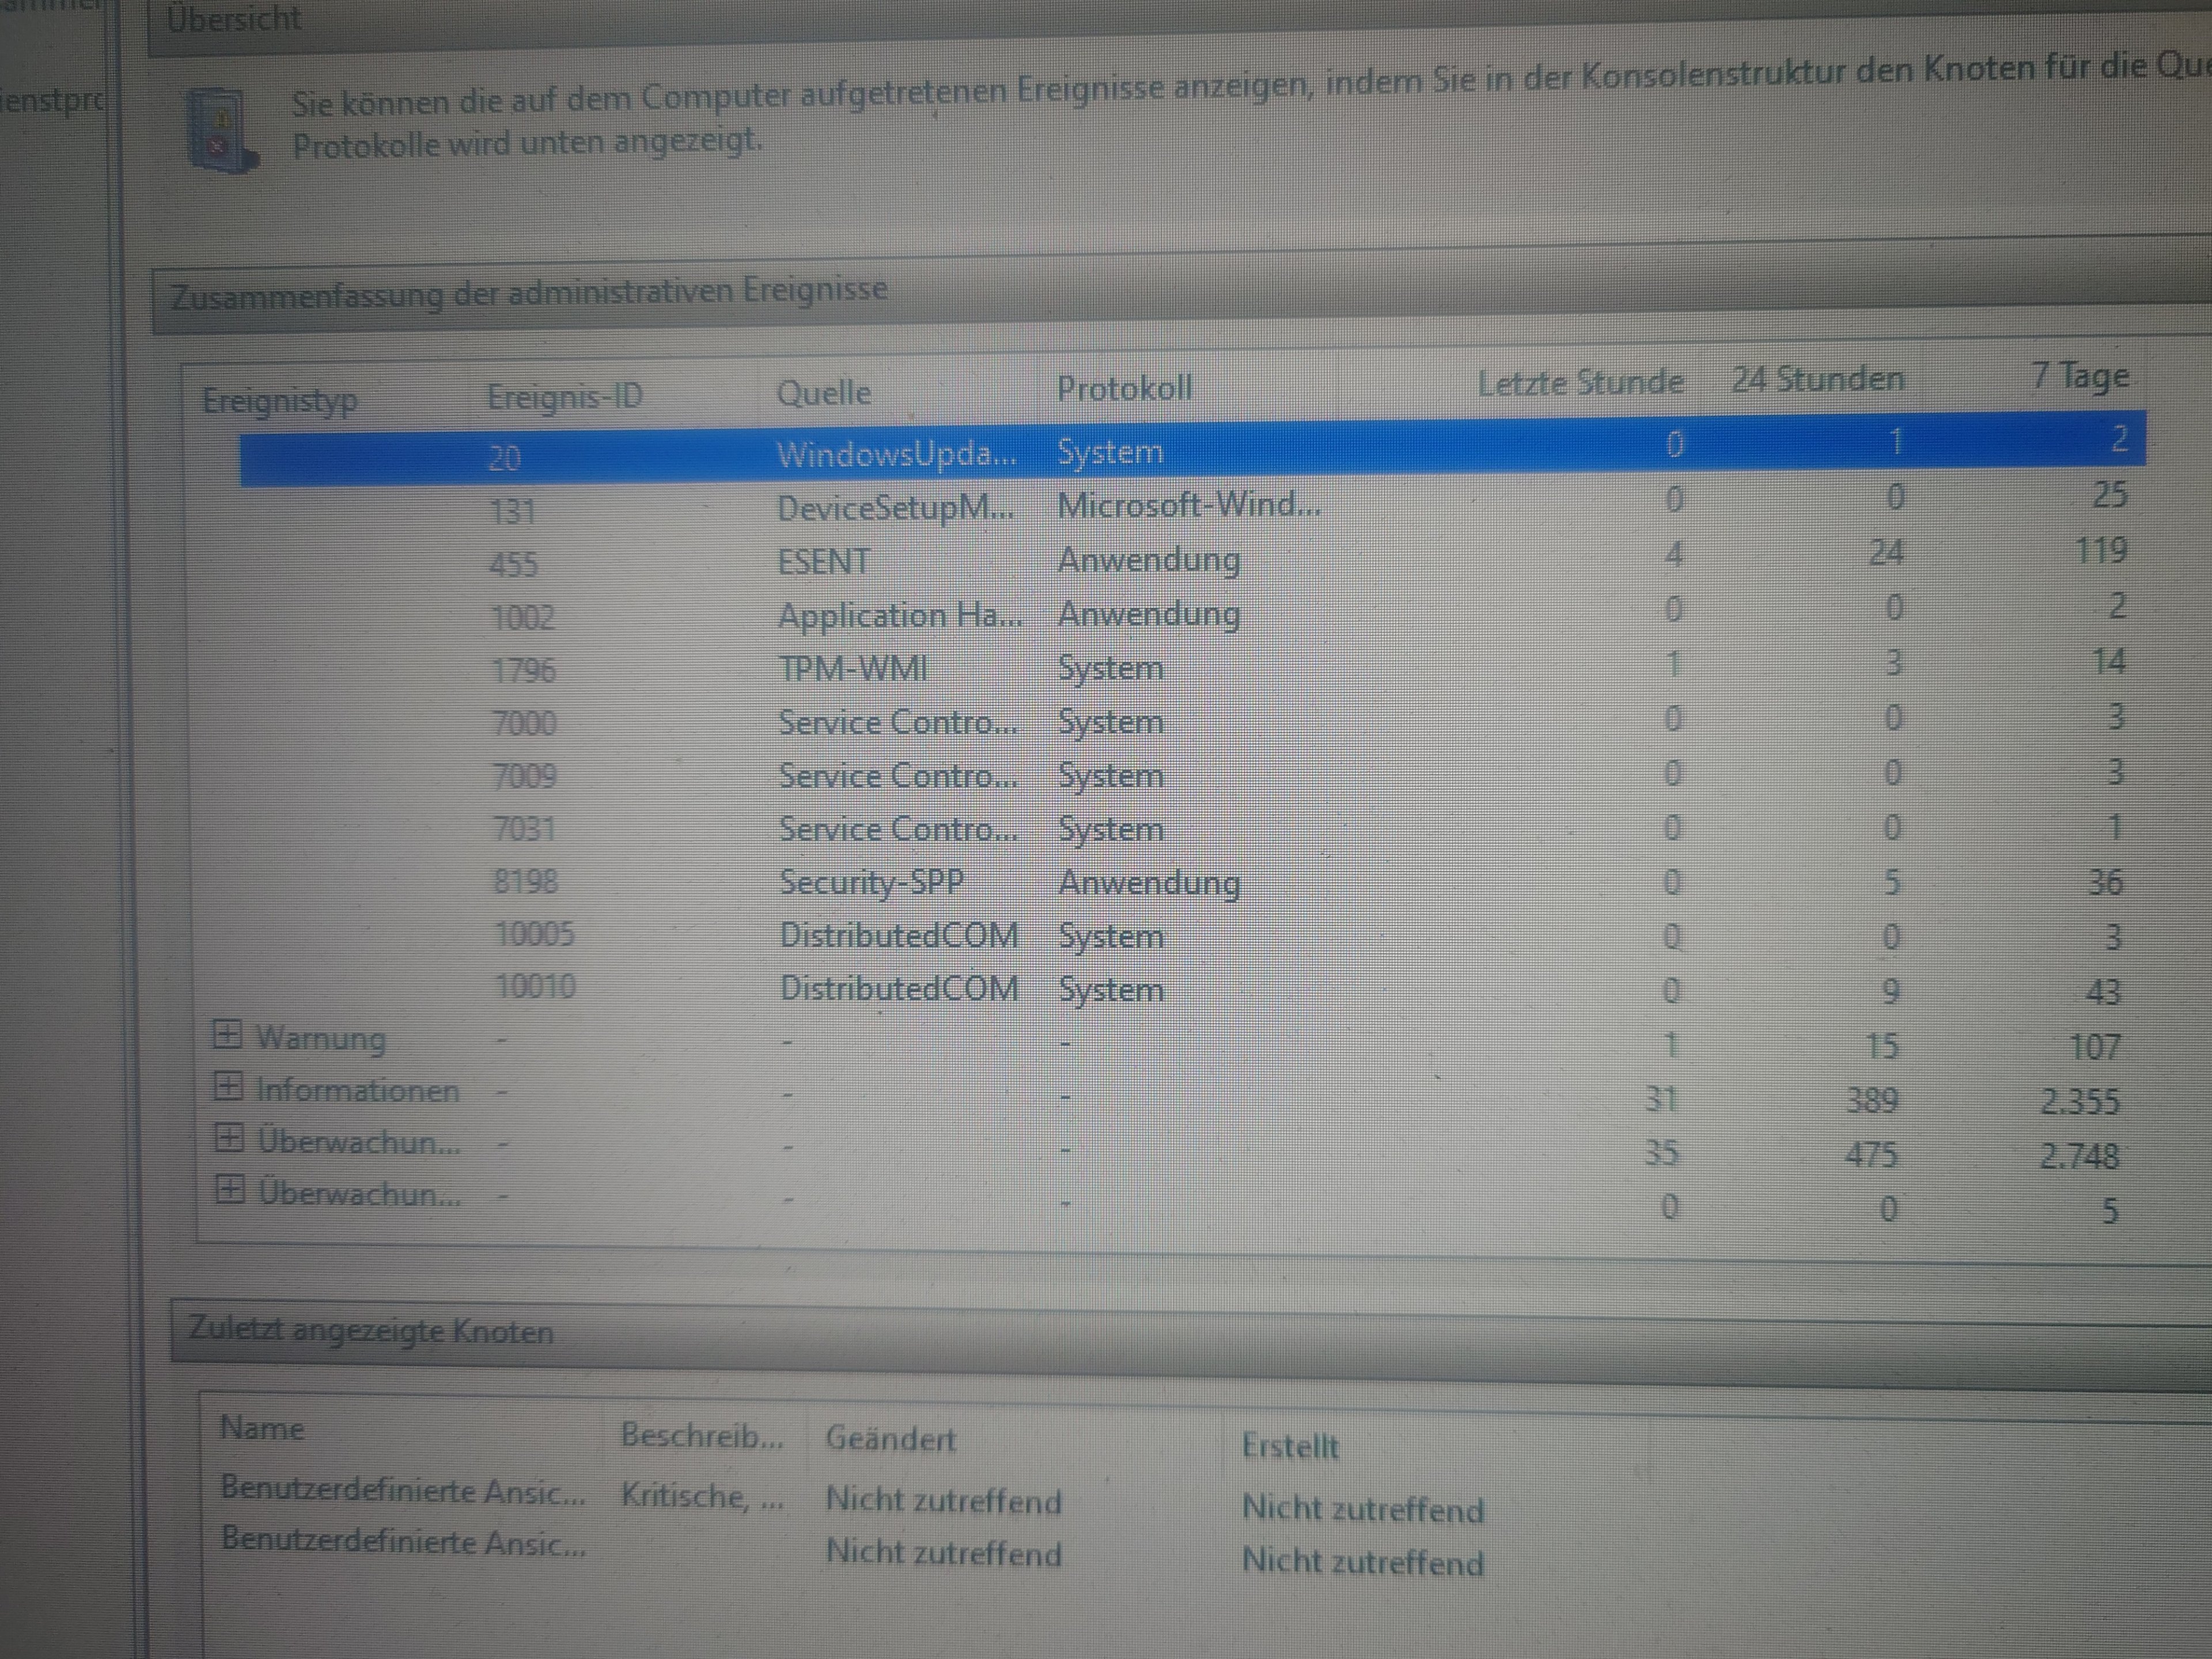The image size is (2212, 1659).
Task: Sort by Ereignis-ID column header
Action: coord(564,397)
